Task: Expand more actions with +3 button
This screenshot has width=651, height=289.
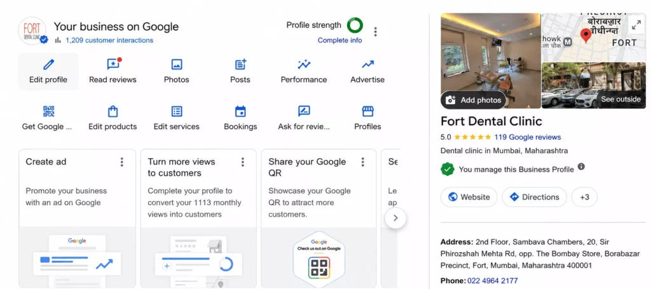Action: point(584,197)
